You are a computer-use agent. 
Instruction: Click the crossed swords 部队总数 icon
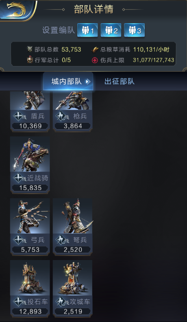tap(30, 49)
